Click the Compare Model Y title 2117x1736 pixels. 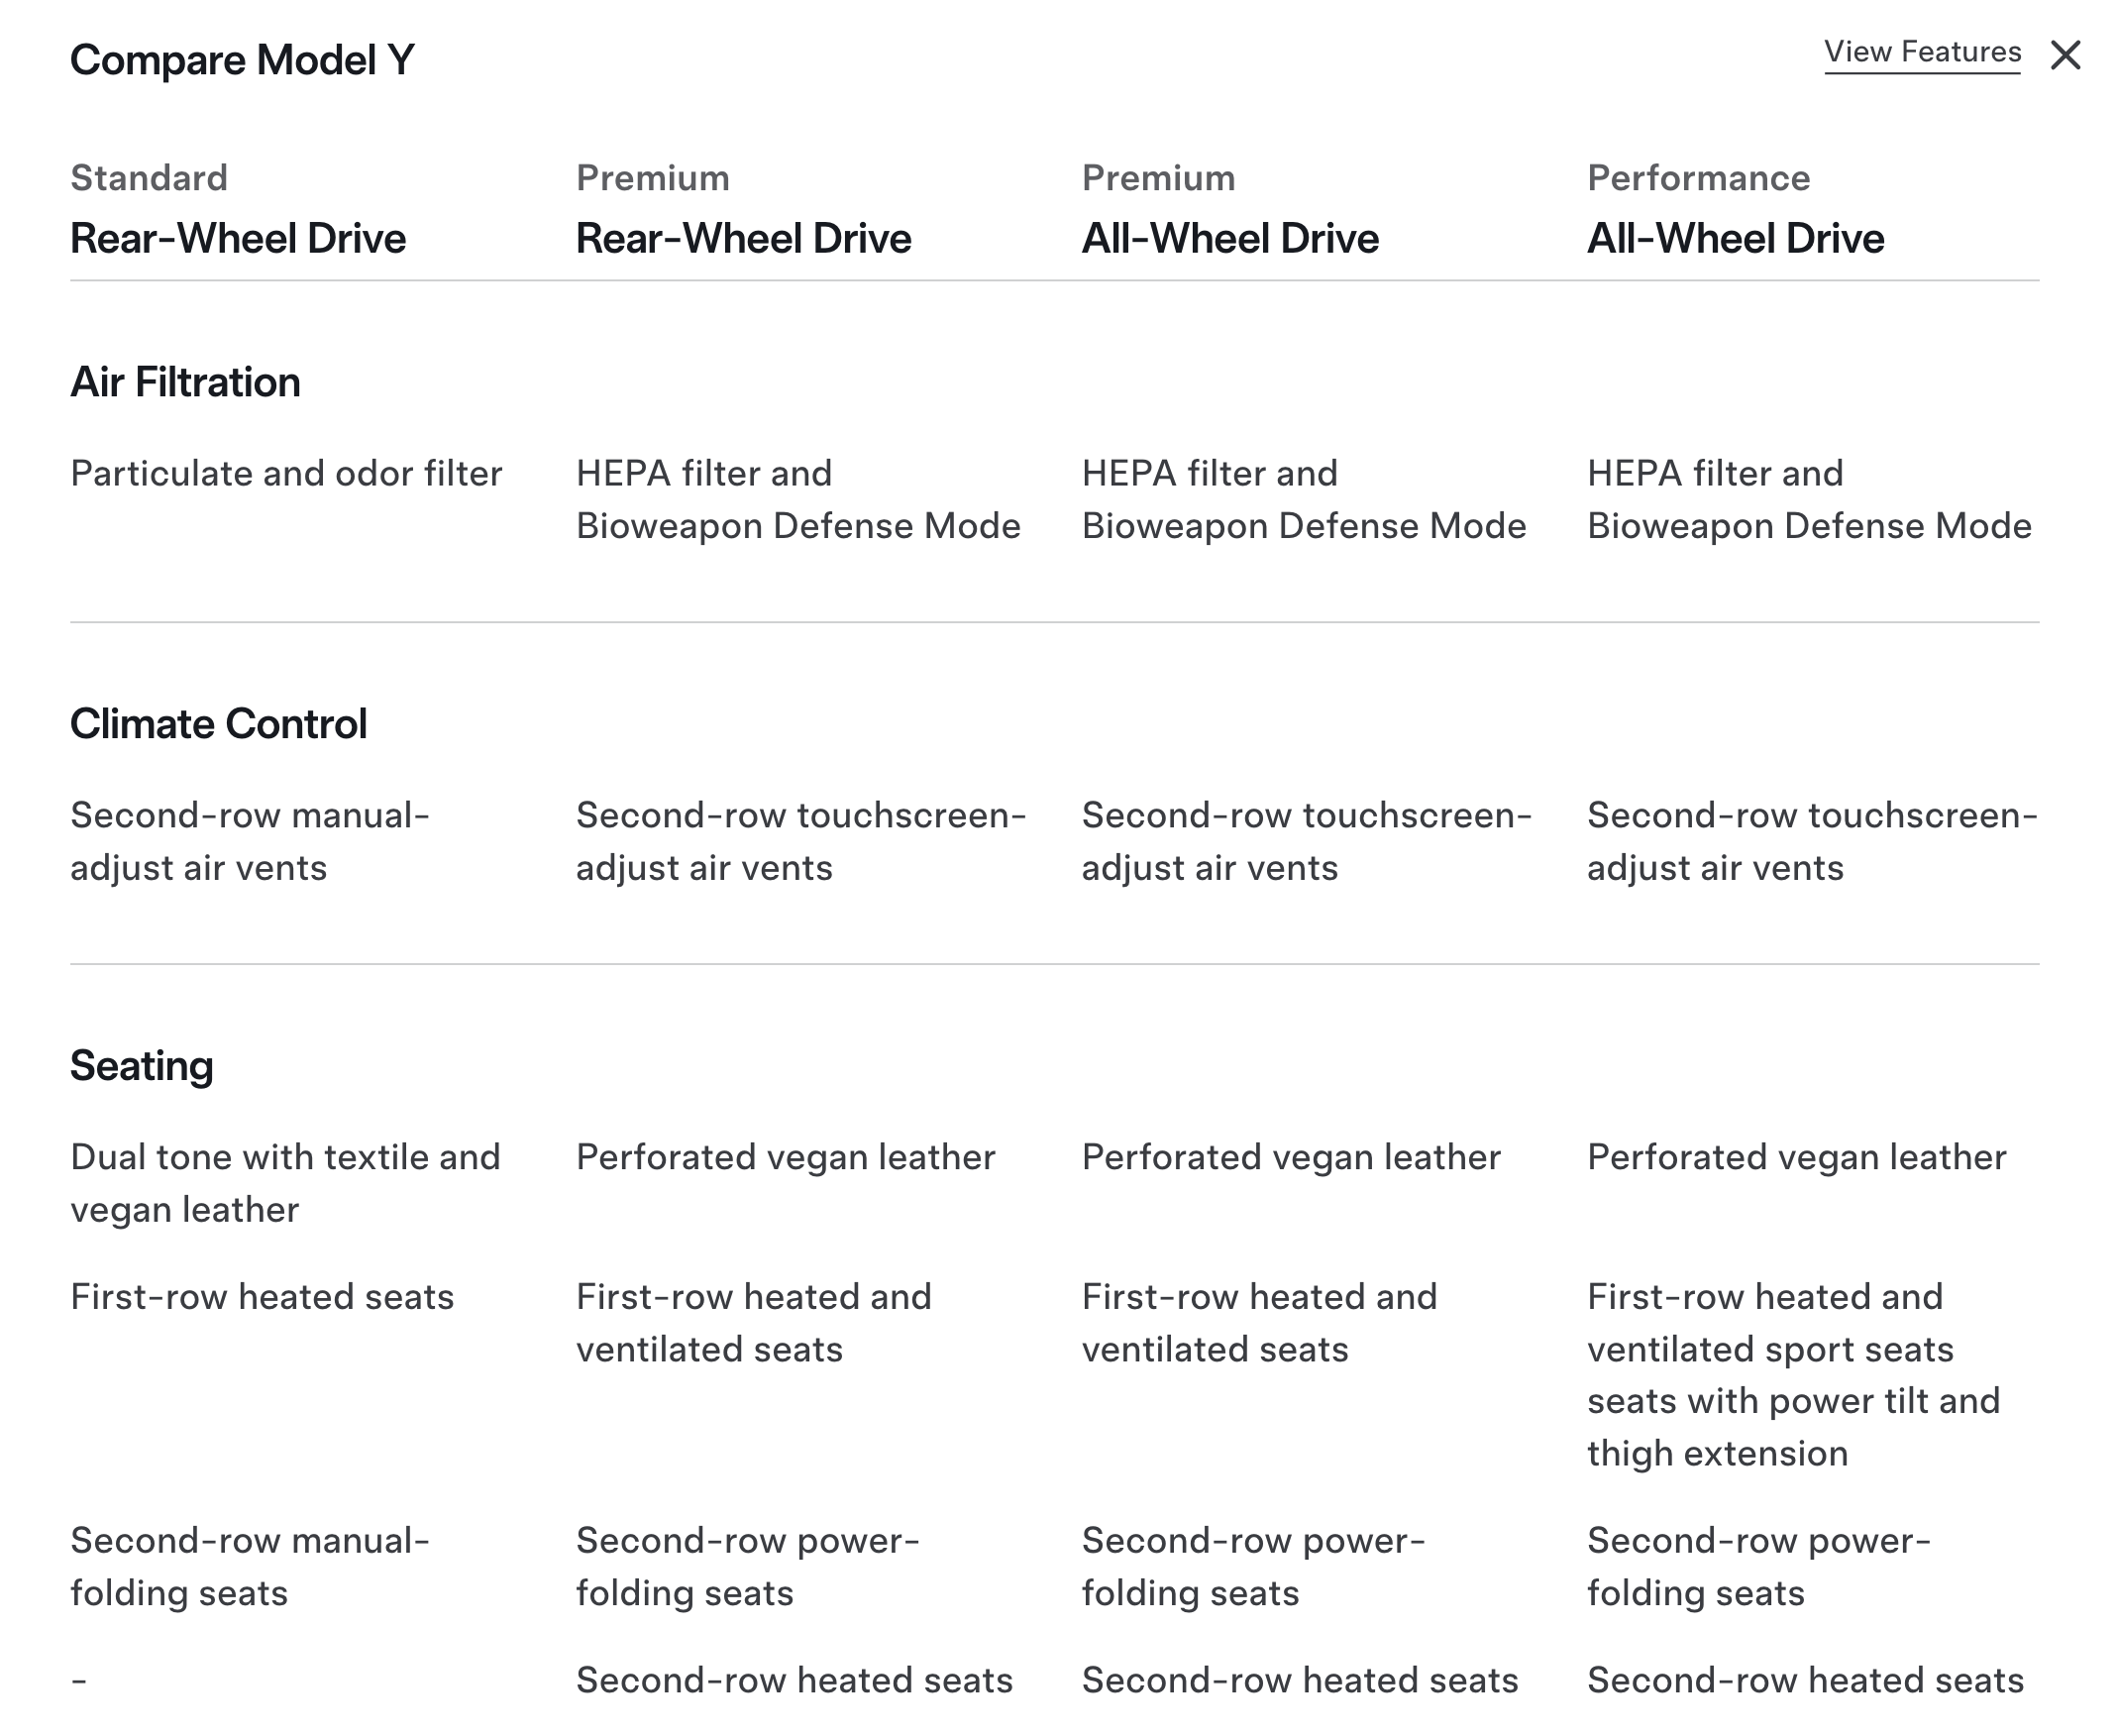pyautogui.click(x=242, y=60)
